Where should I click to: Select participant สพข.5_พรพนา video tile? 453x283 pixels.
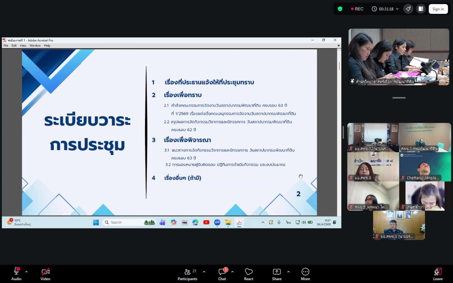click(373, 196)
